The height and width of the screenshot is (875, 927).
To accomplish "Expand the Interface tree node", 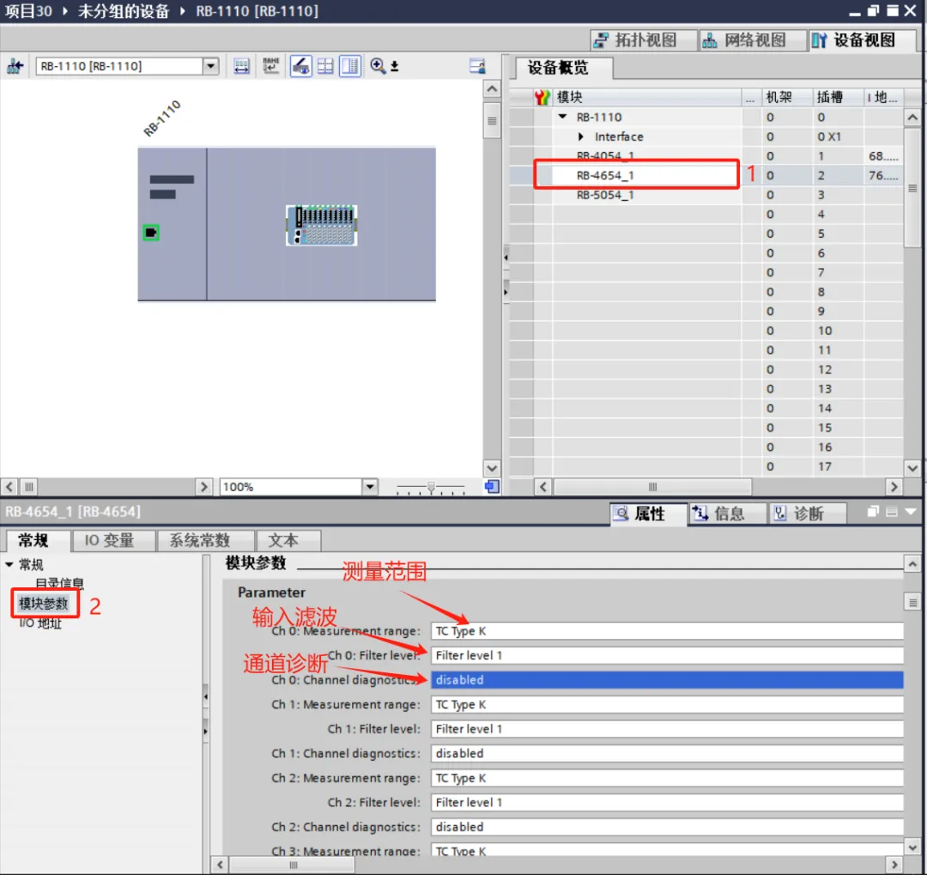I will (x=582, y=137).
